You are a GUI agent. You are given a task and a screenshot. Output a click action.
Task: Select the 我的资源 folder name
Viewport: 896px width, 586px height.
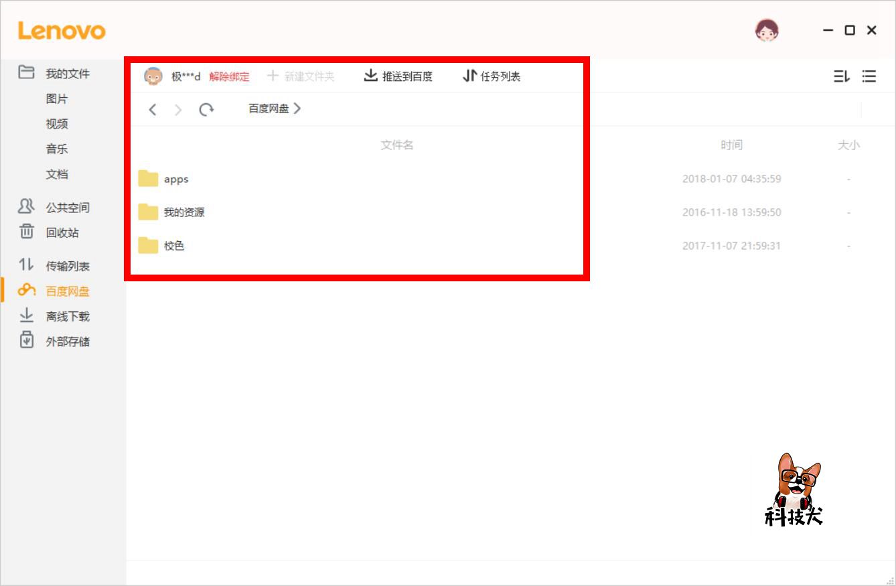tap(184, 212)
